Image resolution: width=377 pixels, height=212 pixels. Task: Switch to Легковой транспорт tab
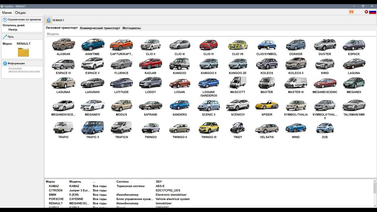click(x=62, y=28)
